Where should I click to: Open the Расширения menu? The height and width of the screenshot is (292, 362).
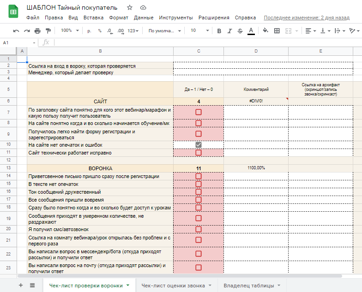(x=214, y=18)
